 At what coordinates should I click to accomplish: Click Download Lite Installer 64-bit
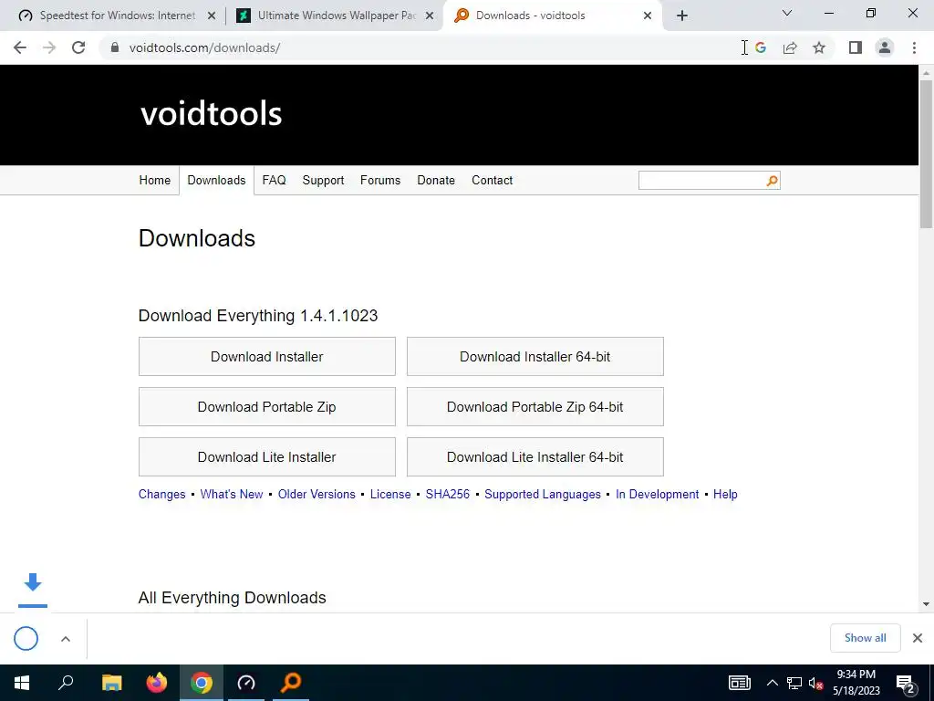click(534, 456)
